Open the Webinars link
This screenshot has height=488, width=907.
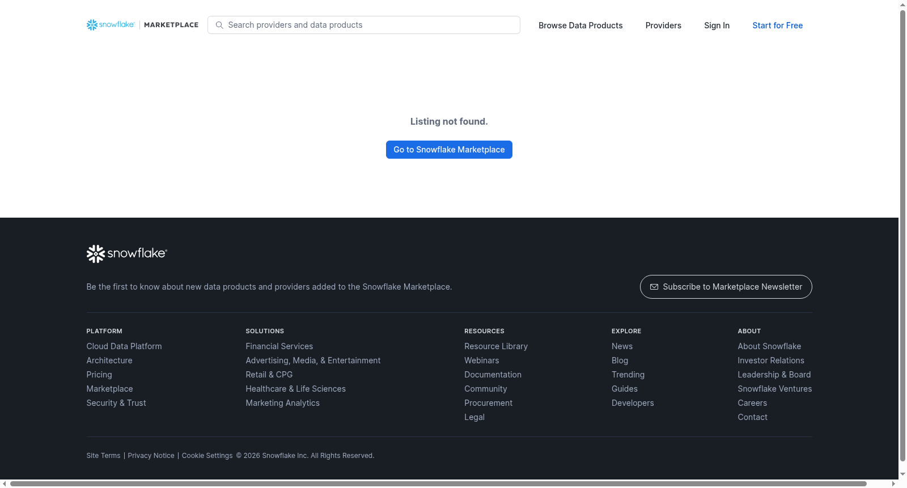pyautogui.click(x=482, y=360)
